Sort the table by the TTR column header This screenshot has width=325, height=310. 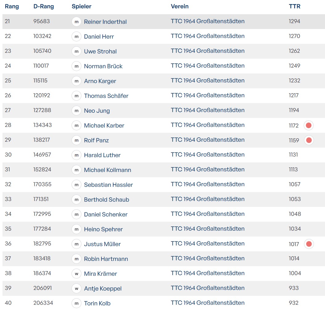[x=294, y=6]
